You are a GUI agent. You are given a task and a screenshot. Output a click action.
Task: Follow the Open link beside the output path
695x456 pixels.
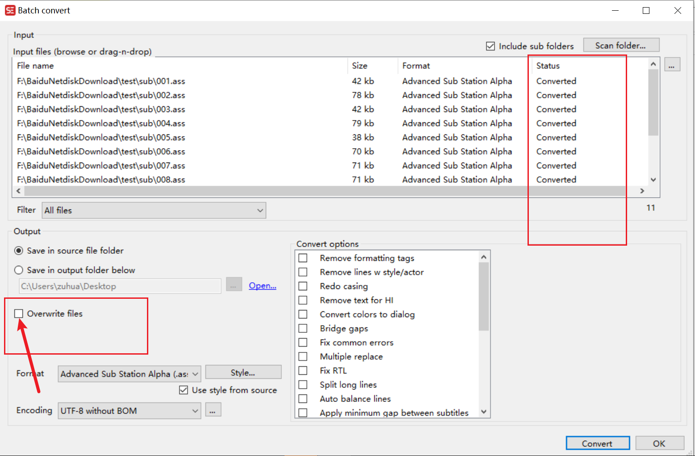[262, 285]
